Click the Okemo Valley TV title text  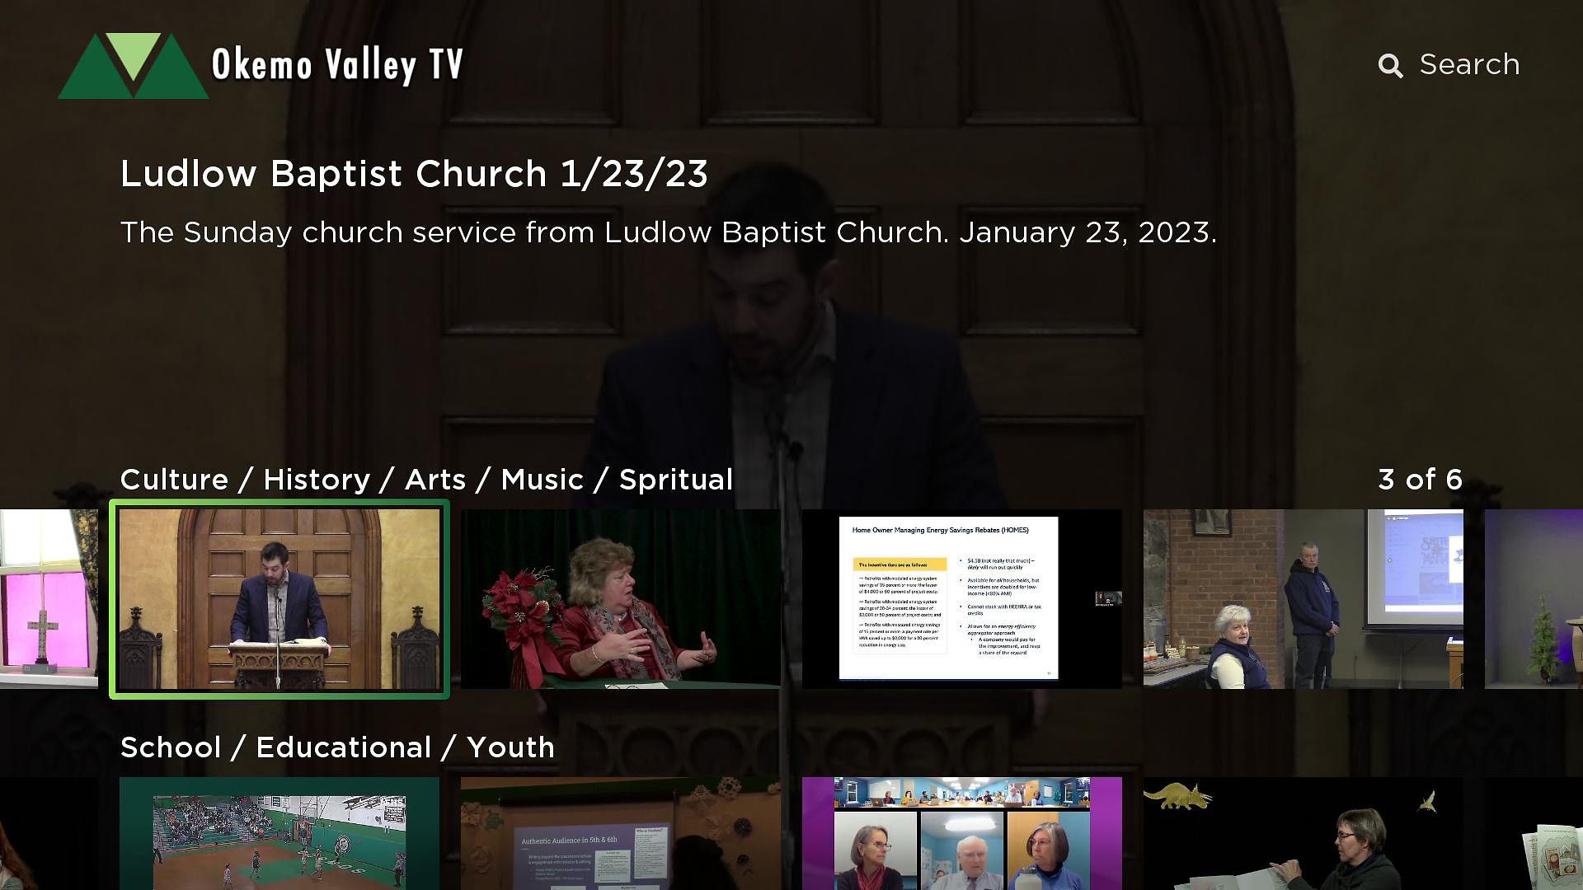(x=337, y=65)
